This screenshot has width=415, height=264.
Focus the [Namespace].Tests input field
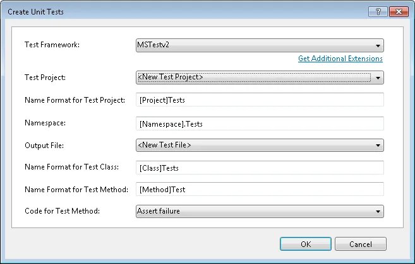coord(259,123)
